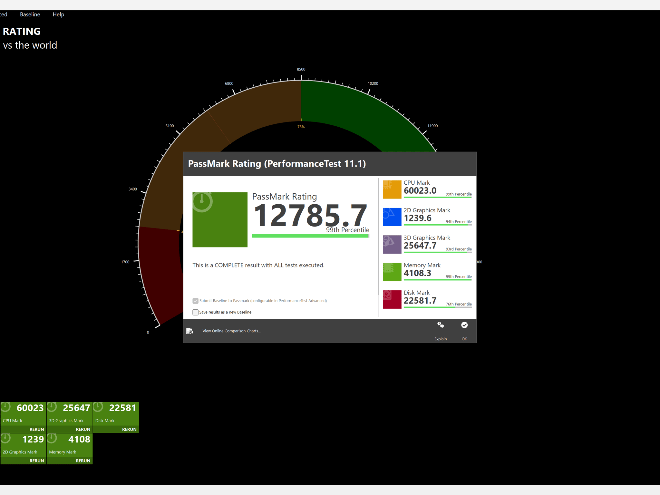Viewport: 660px width, 495px height.
Task: Open the Baseline menu
Action: pos(30,15)
